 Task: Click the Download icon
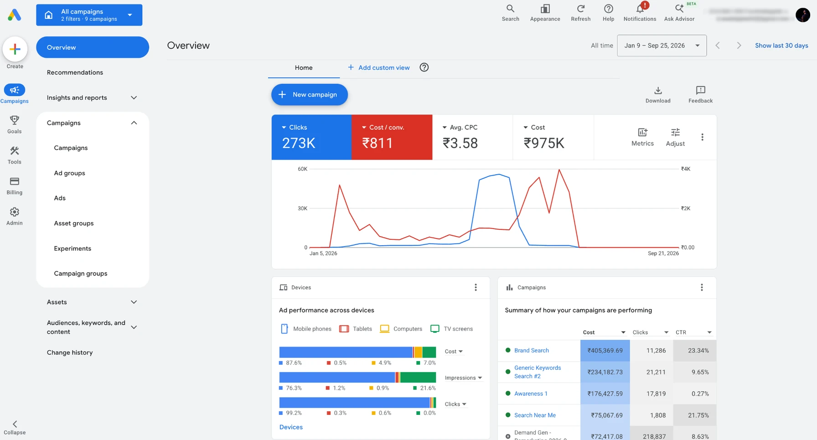click(x=657, y=90)
